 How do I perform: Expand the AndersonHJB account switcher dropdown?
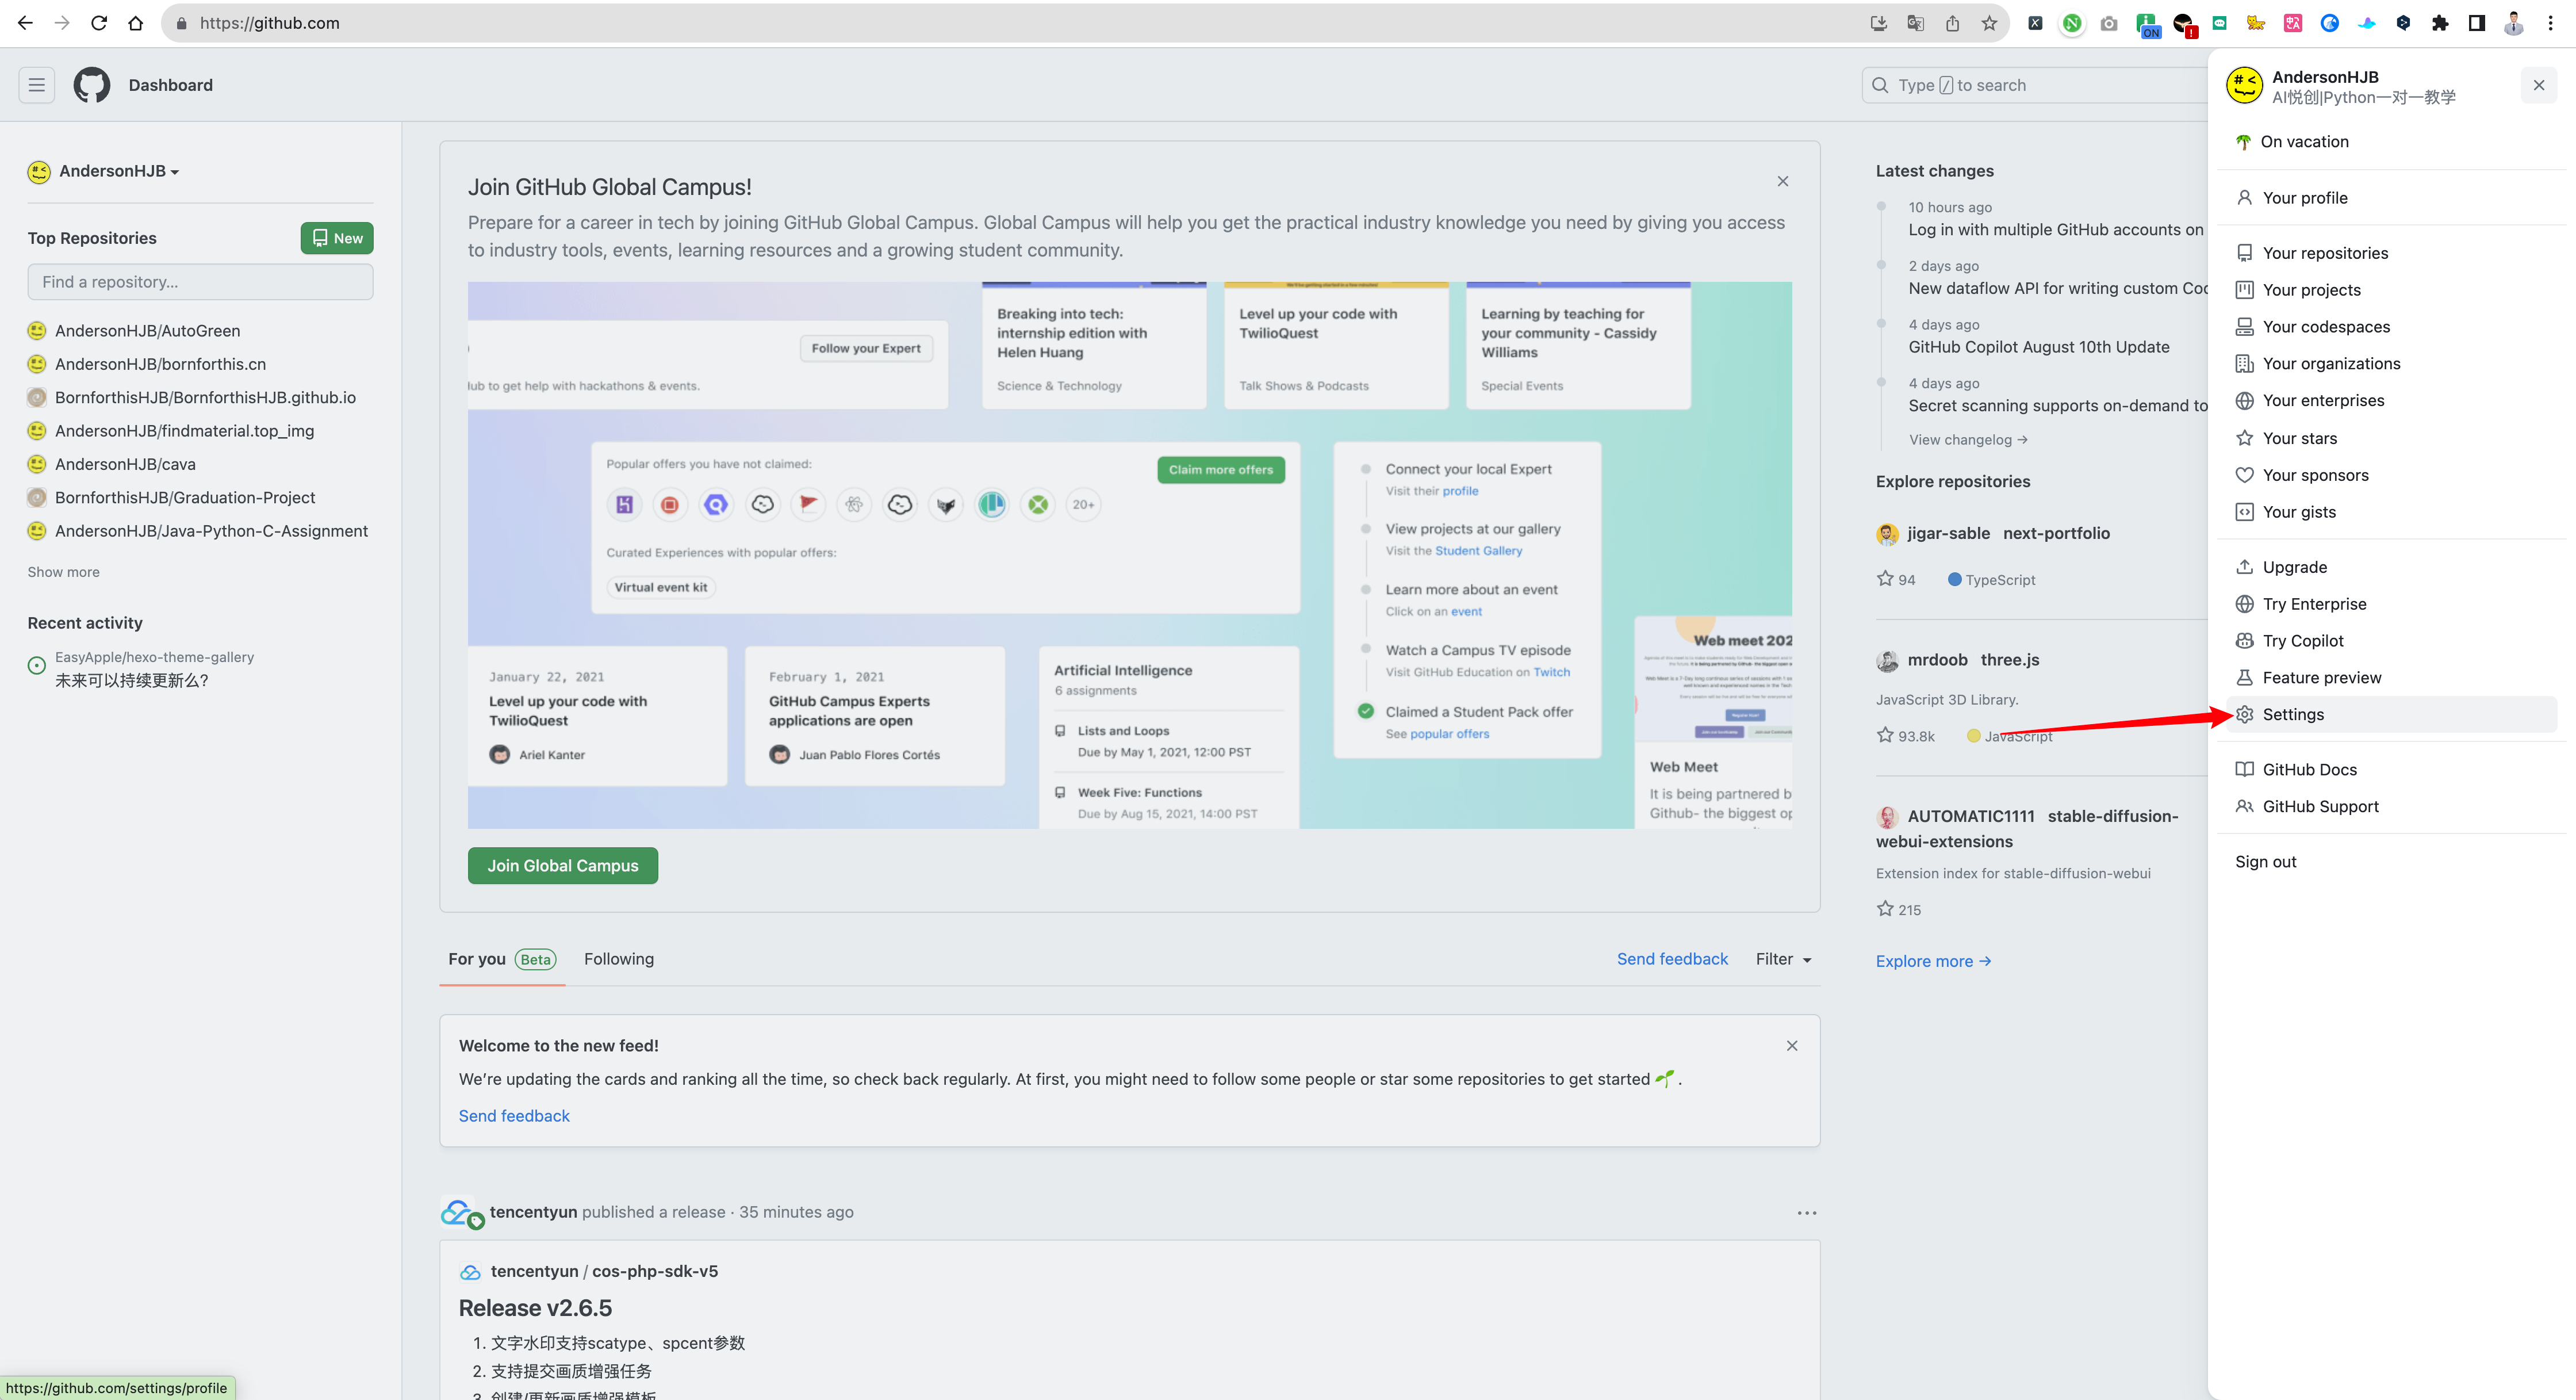pyautogui.click(x=104, y=171)
